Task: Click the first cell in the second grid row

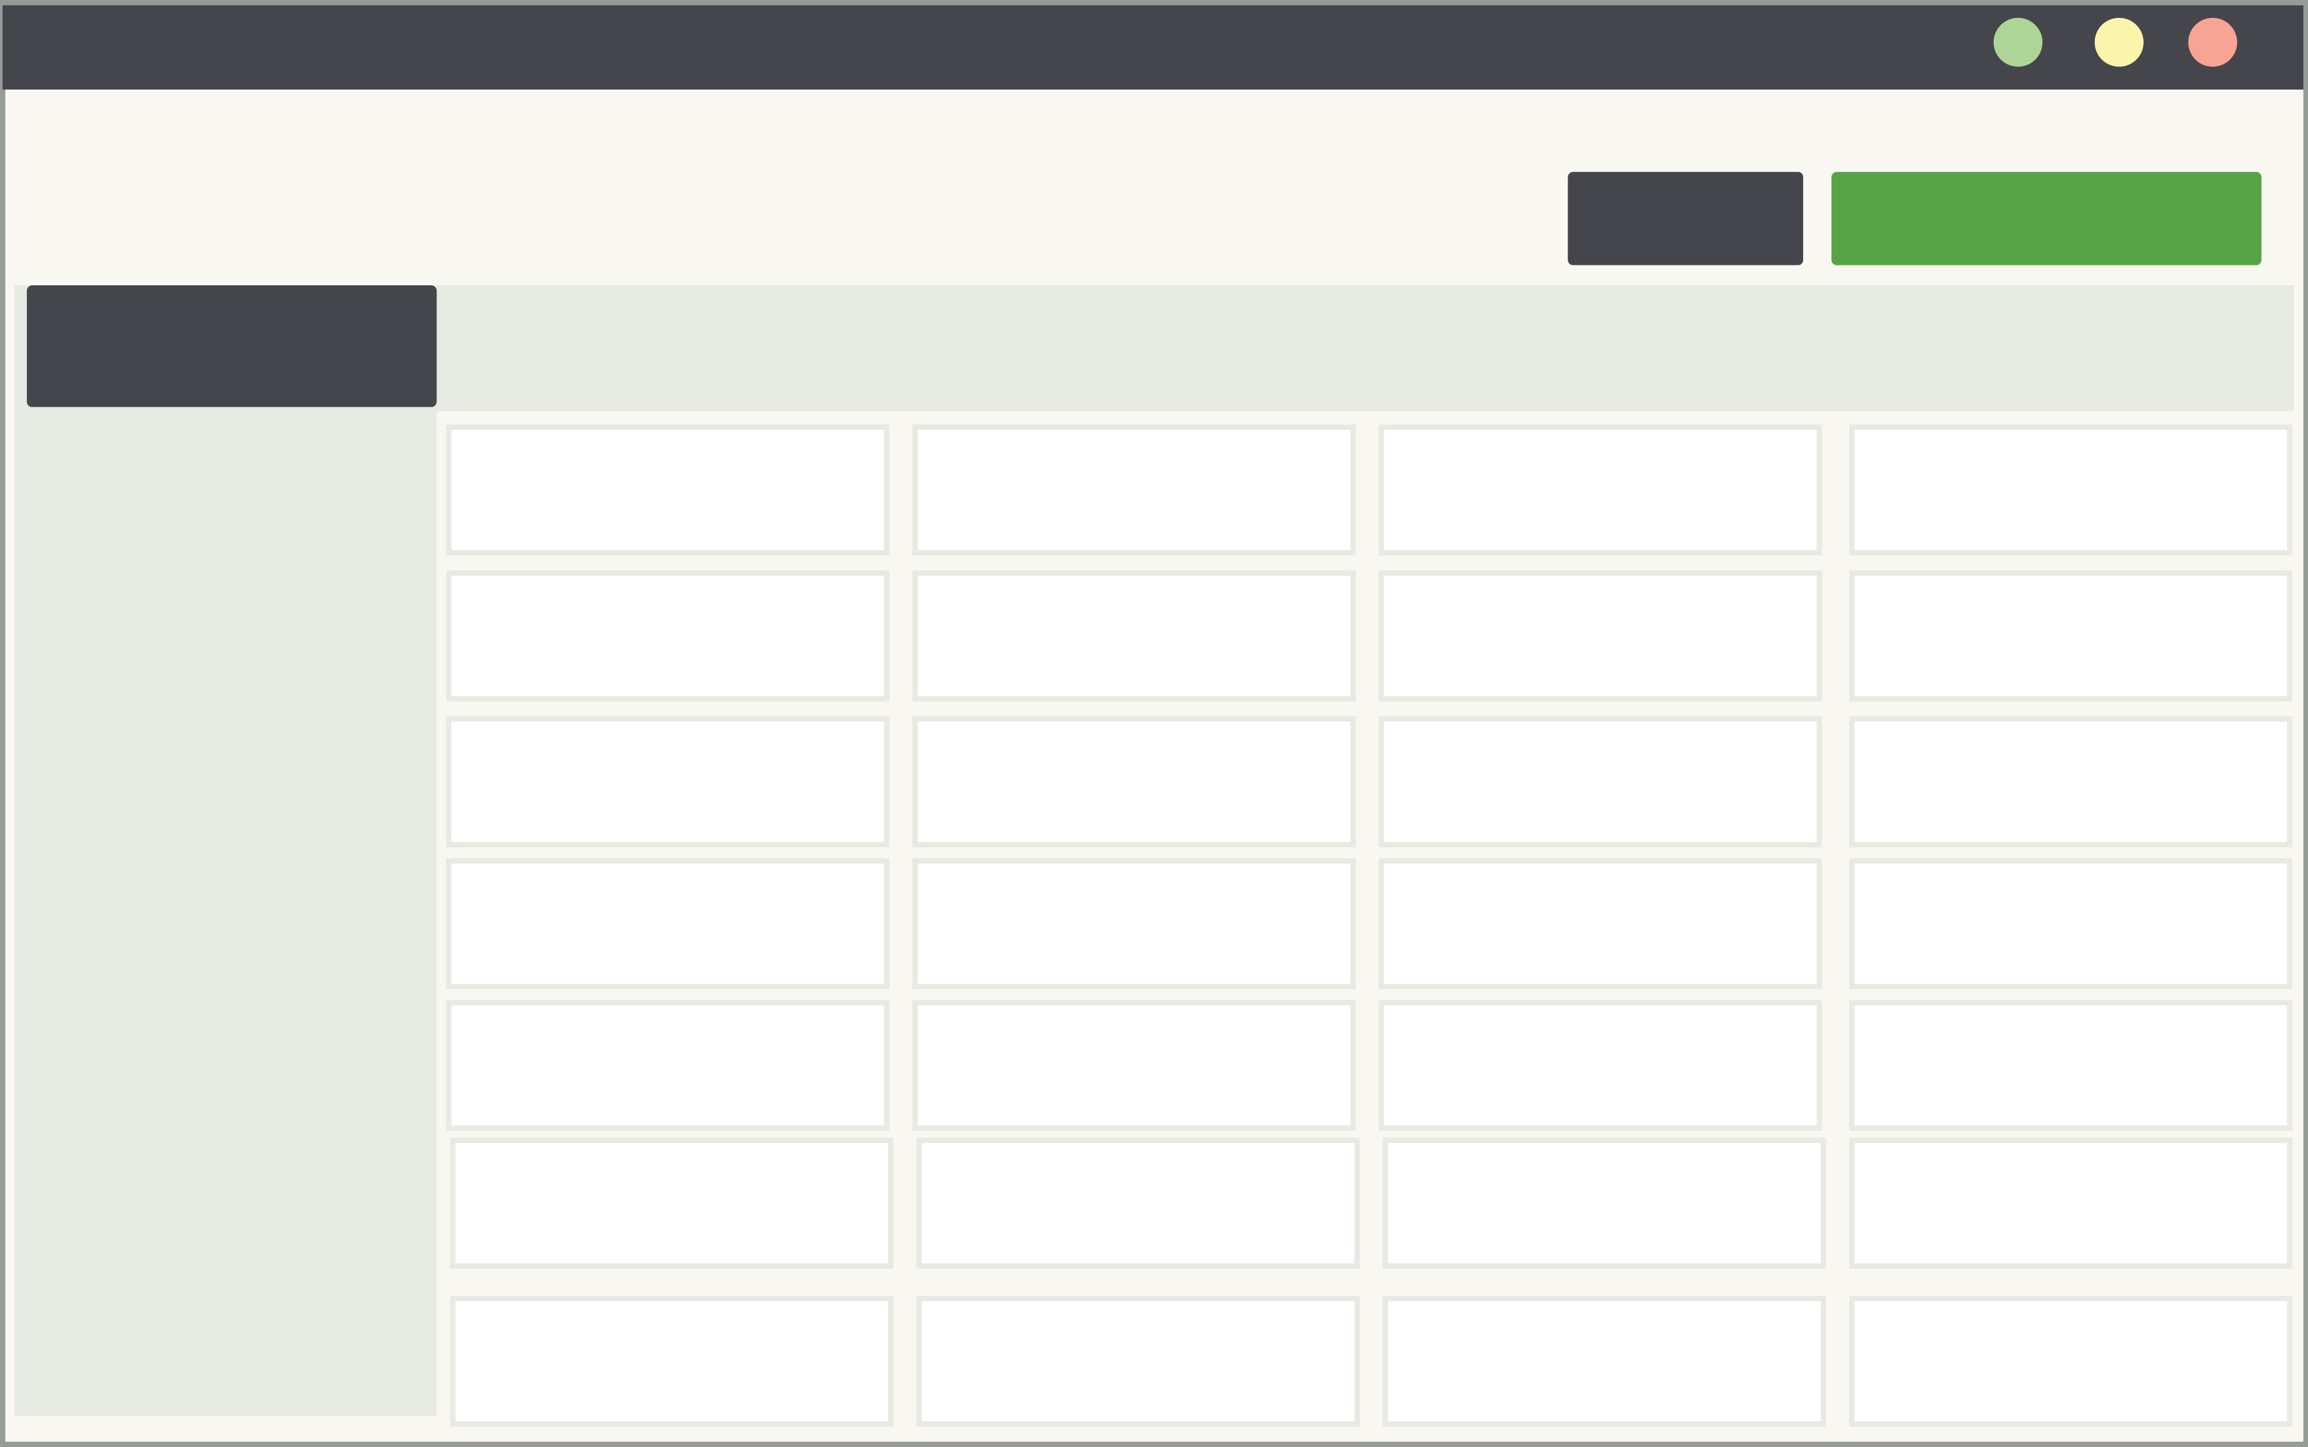Action: coord(667,635)
